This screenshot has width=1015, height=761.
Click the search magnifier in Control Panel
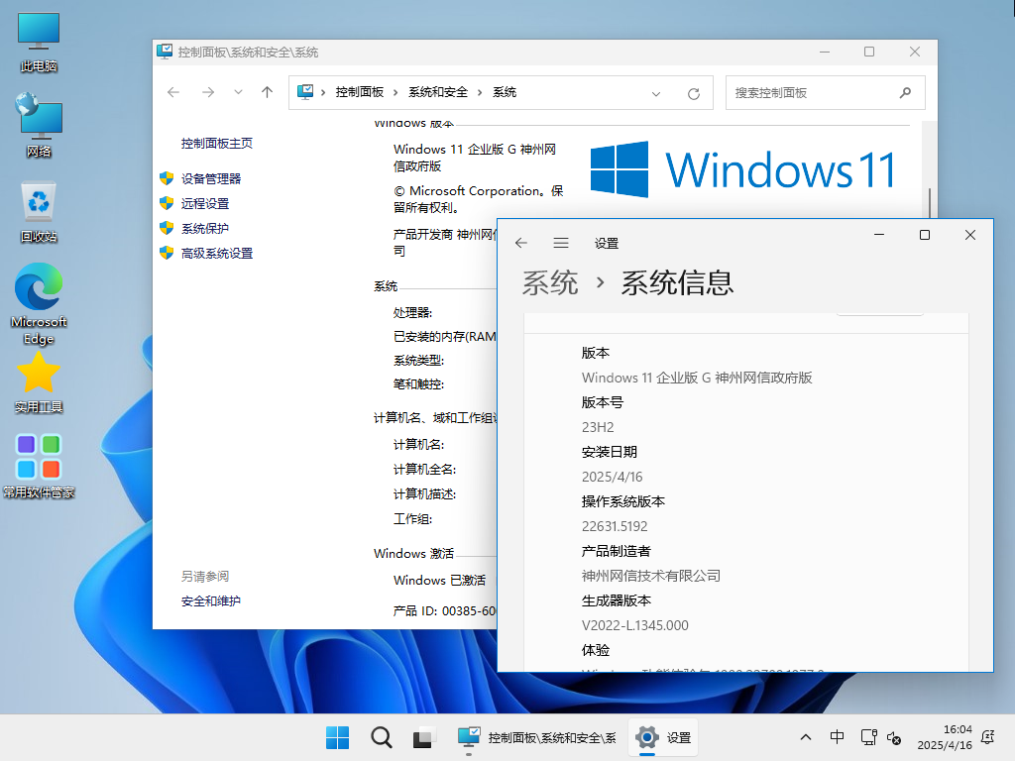(x=905, y=92)
